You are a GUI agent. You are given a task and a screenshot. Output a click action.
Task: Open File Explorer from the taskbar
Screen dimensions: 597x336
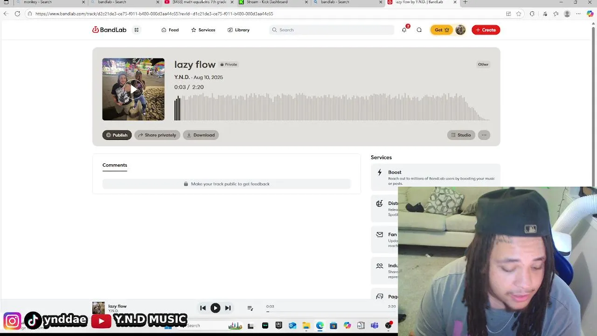point(306,325)
